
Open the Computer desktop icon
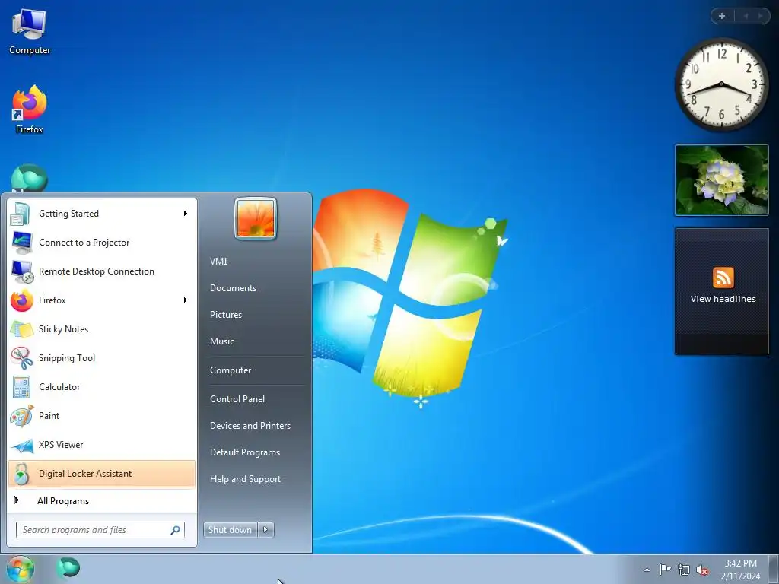click(30, 32)
